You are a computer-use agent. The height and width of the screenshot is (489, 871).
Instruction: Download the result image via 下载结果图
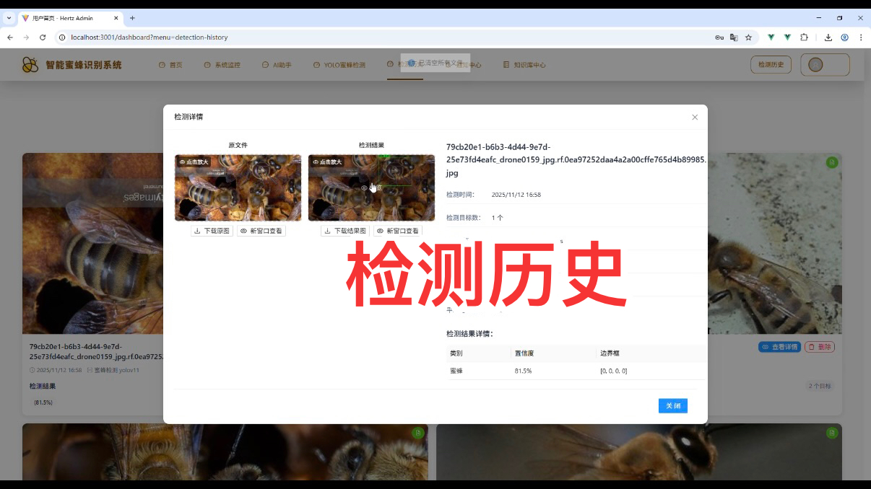point(344,231)
